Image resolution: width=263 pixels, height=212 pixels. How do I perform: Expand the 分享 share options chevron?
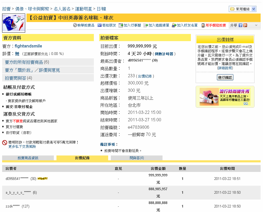pos(256,25)
